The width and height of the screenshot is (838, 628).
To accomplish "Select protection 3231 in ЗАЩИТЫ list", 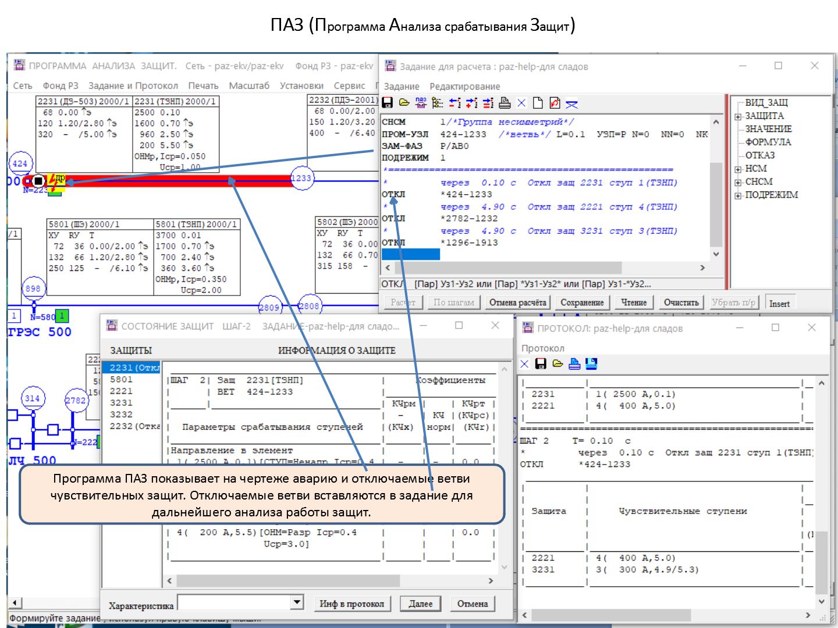I will pyautogui.click(x=121, y=402).
